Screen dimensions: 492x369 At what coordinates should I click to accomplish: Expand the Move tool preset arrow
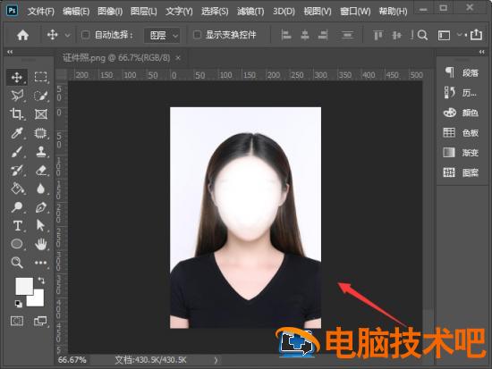[67, 36]
